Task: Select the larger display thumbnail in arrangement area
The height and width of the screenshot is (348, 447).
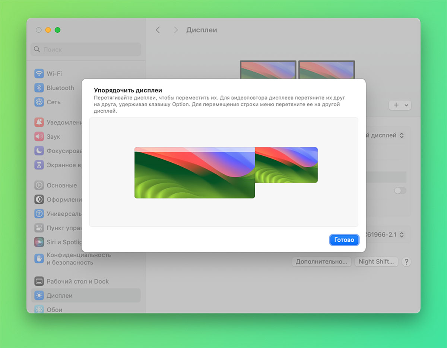Action: pos(194,173)
